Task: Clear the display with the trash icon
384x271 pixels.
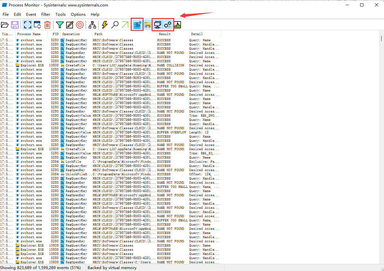Action: point(47,25)
